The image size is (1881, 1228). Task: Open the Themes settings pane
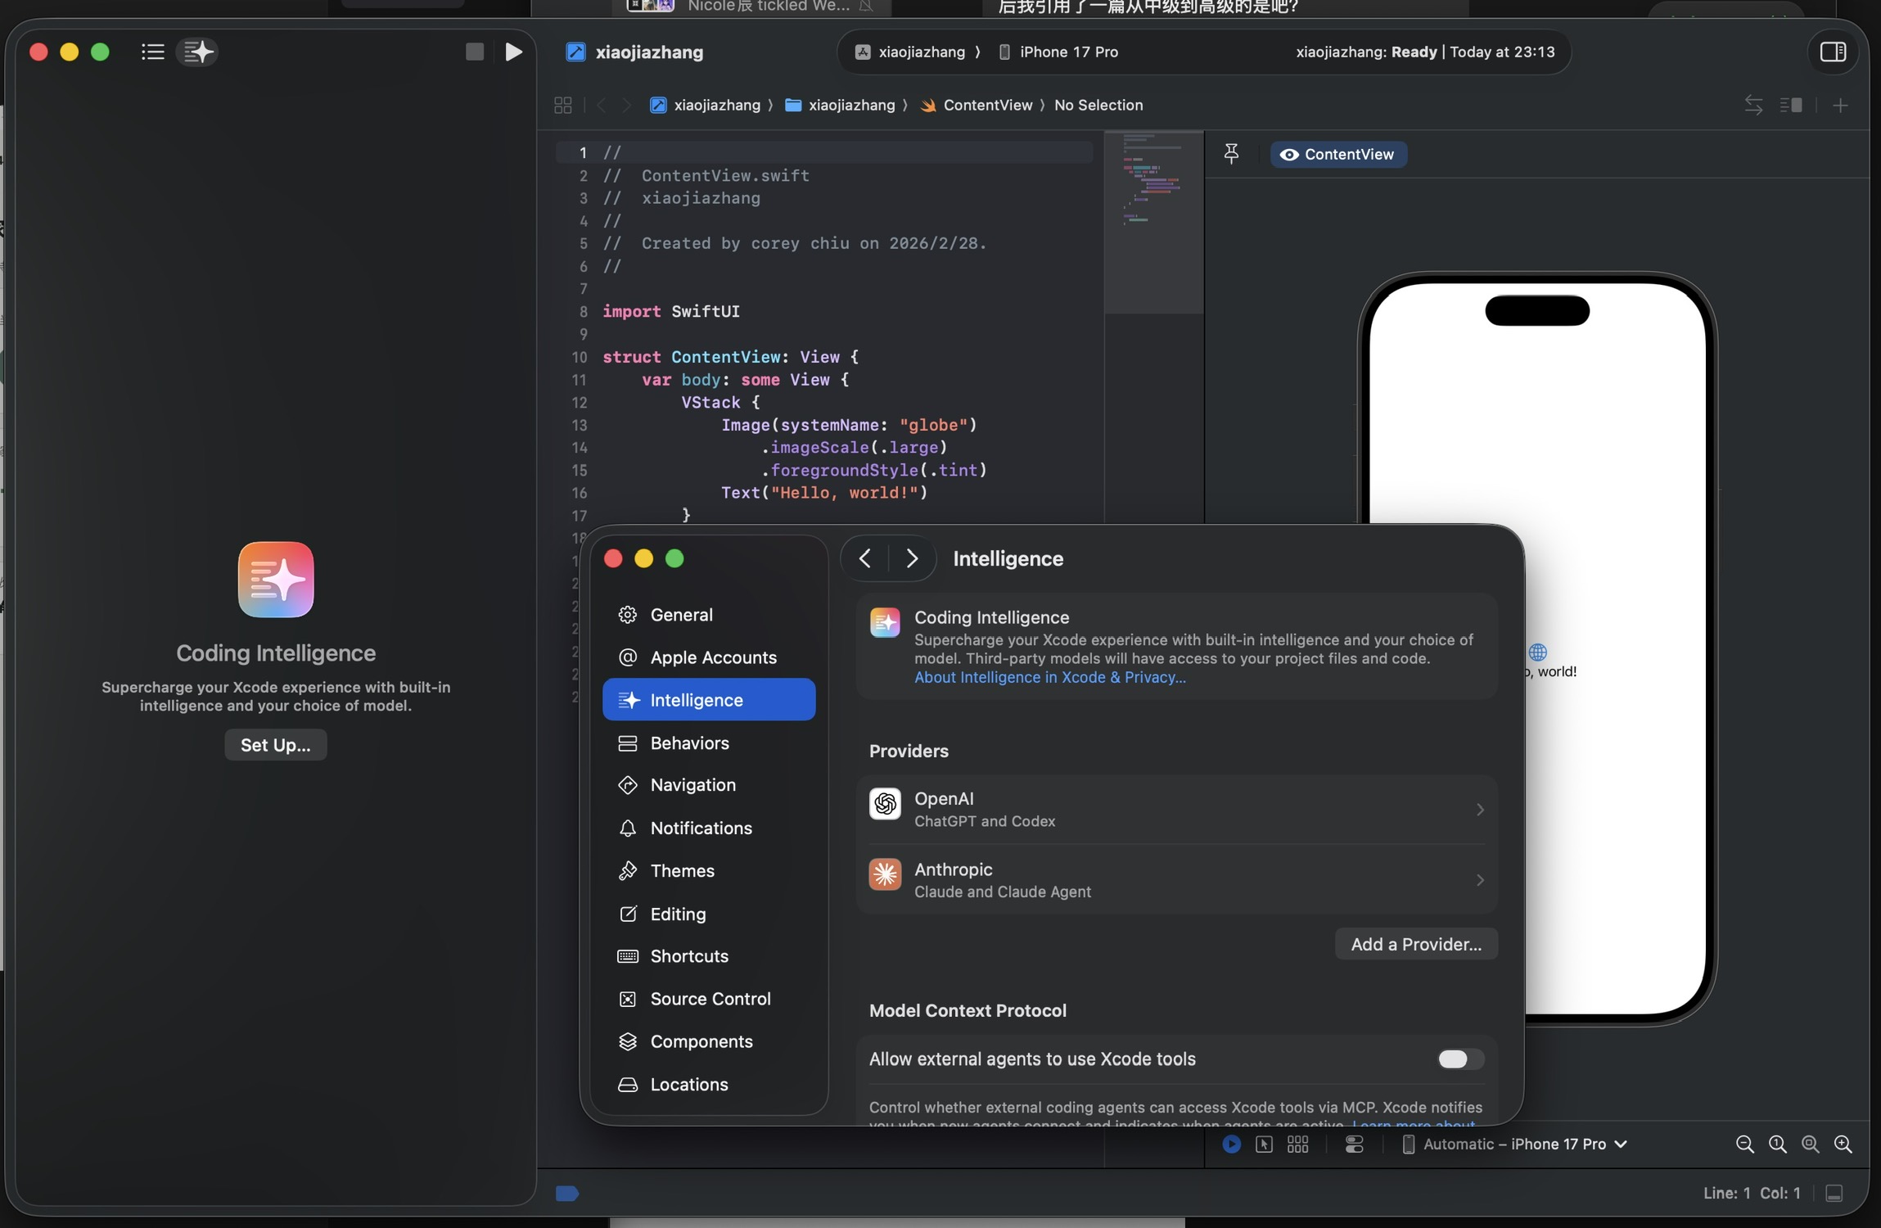[682, 870]
